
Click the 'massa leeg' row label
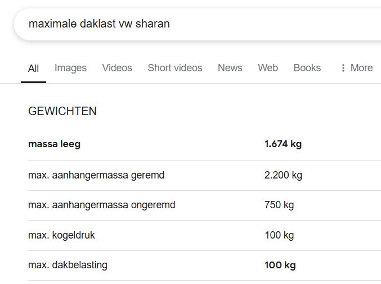(54, 144)
